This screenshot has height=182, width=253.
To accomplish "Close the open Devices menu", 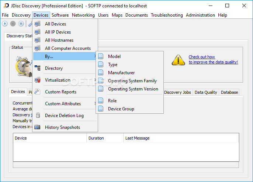I will [x=41, y=15].
